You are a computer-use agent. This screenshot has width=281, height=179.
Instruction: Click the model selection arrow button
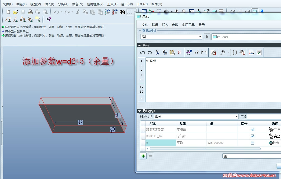[207, 37]
